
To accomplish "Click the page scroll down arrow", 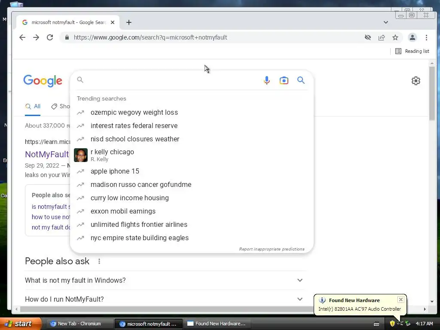I will (x=432, y=302).
